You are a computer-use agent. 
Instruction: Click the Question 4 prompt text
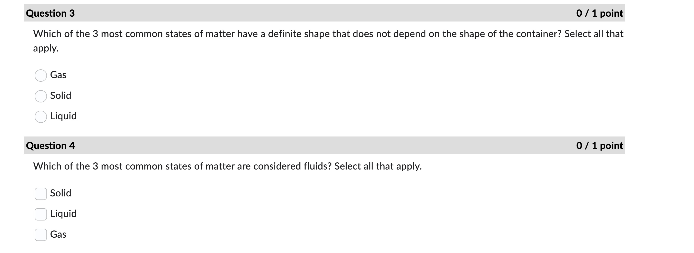[227, 166]
